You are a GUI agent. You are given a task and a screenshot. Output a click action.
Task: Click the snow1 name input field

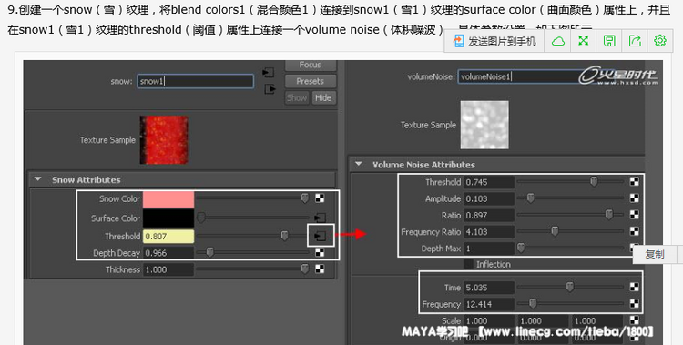(x=195, y=81)
